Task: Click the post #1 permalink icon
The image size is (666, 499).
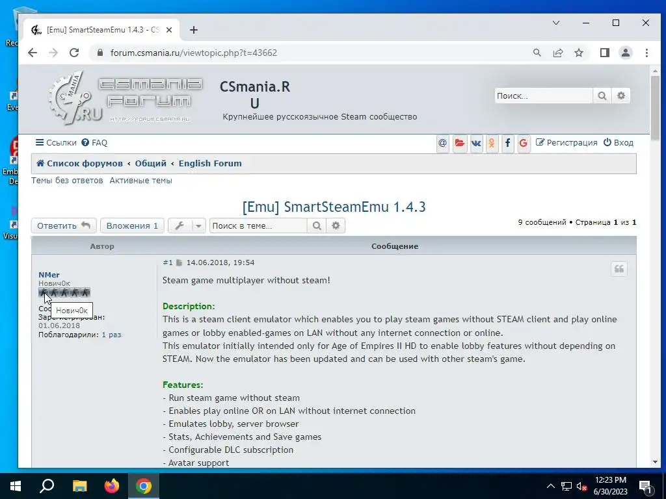Action: (x=179, y=262)
